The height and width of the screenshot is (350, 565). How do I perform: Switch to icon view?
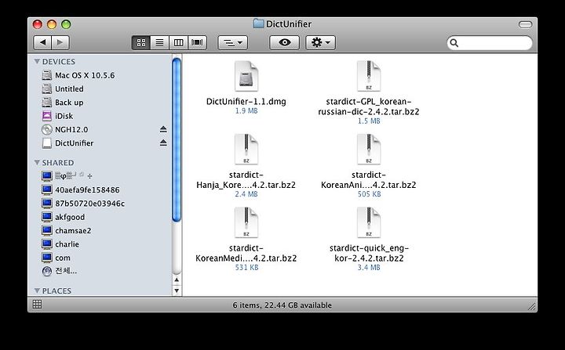click(x=141, y=43)
